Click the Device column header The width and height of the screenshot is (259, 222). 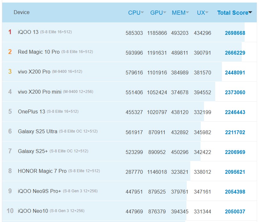[x=21, y=12]
